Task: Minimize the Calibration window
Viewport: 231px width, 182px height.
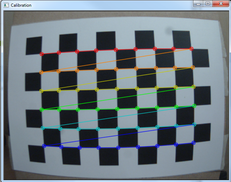Action: [199, 4]
